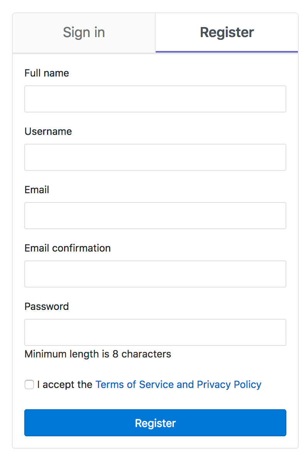Click the Email label

tap(37, 190)
